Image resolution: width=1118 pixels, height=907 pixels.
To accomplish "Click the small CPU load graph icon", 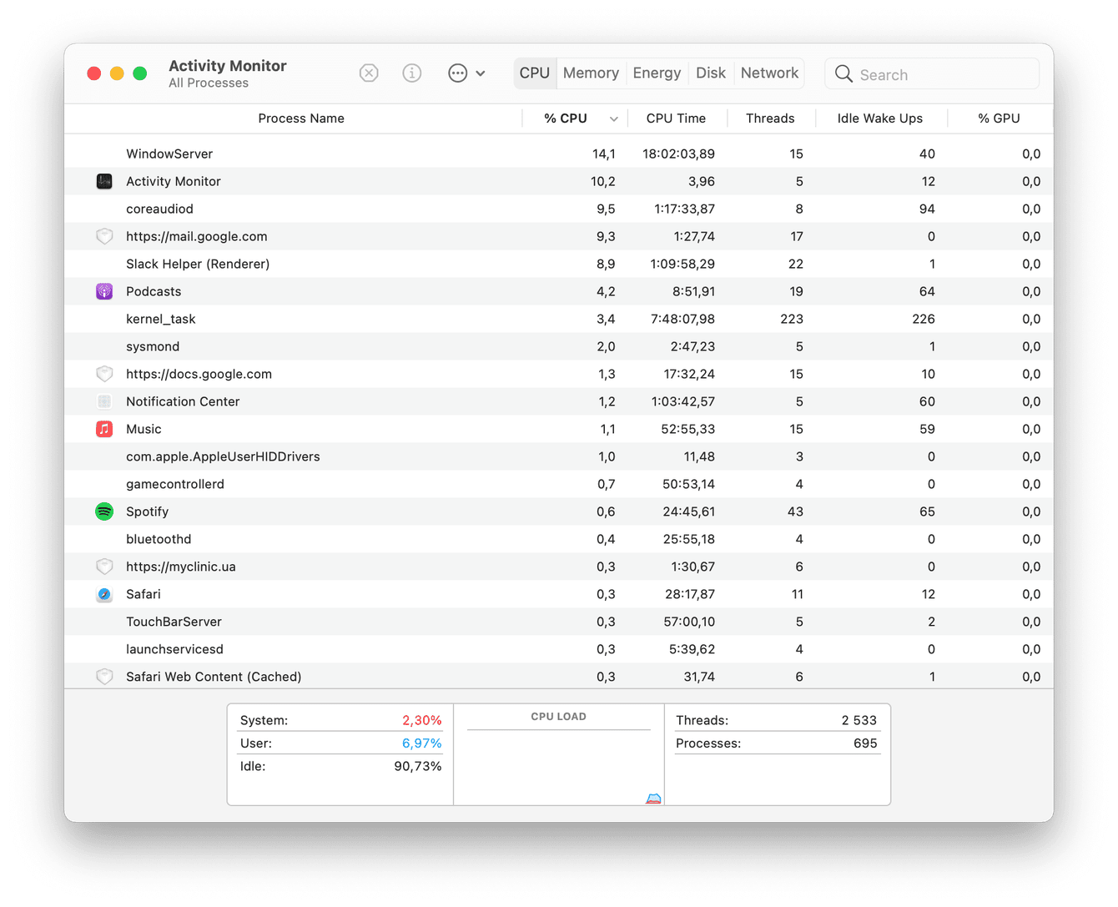I will coord(653,799).
